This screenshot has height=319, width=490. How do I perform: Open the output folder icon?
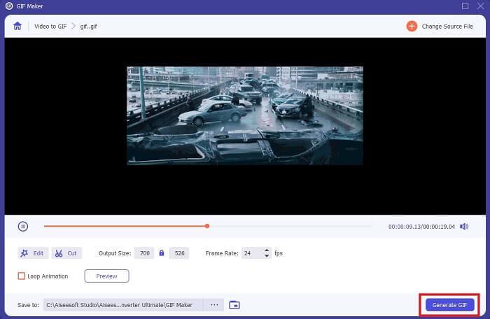(234, 304)
